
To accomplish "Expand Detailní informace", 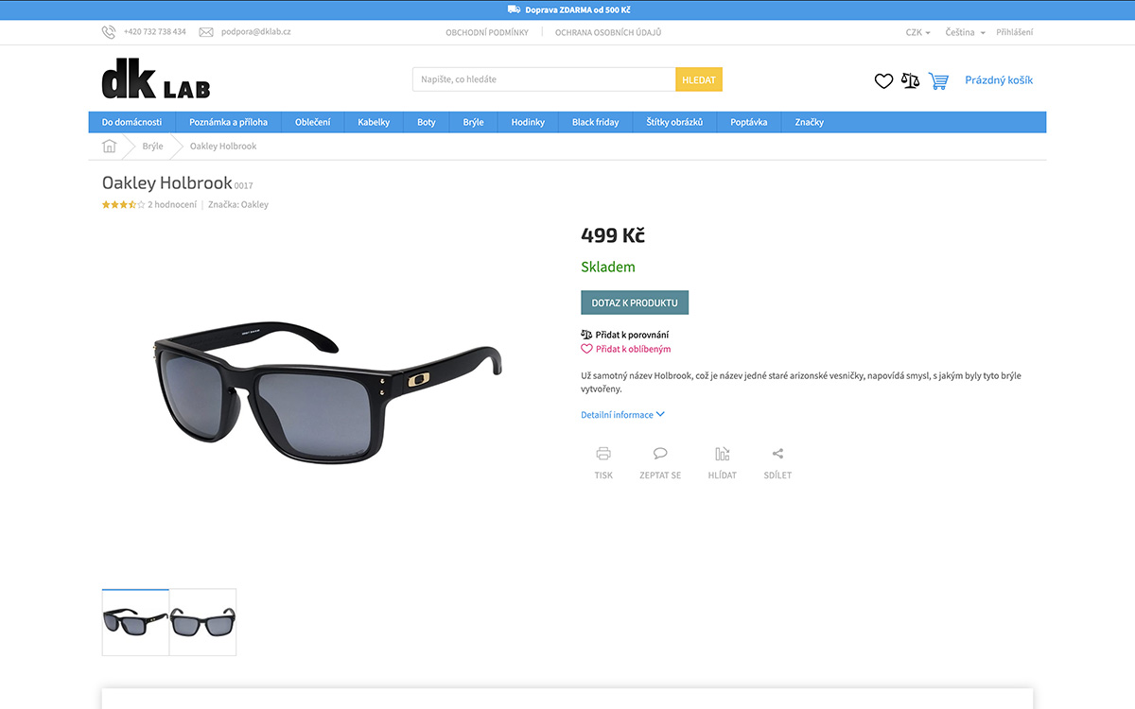I will click(x=622, y=415).
